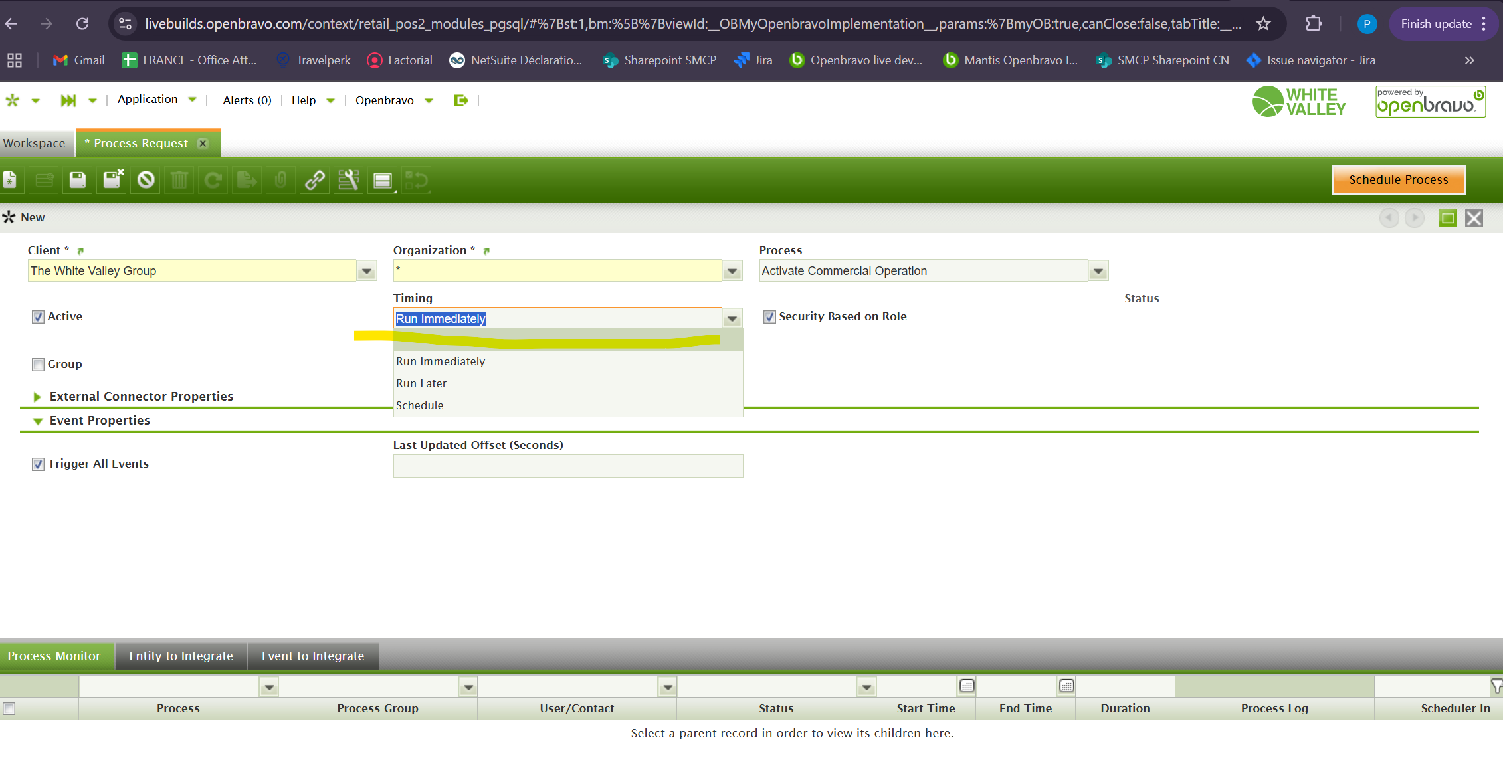Click the green logout exit icon
Image resolution: width=1503 pixels, height=784 pixels.
click(461, 100)
